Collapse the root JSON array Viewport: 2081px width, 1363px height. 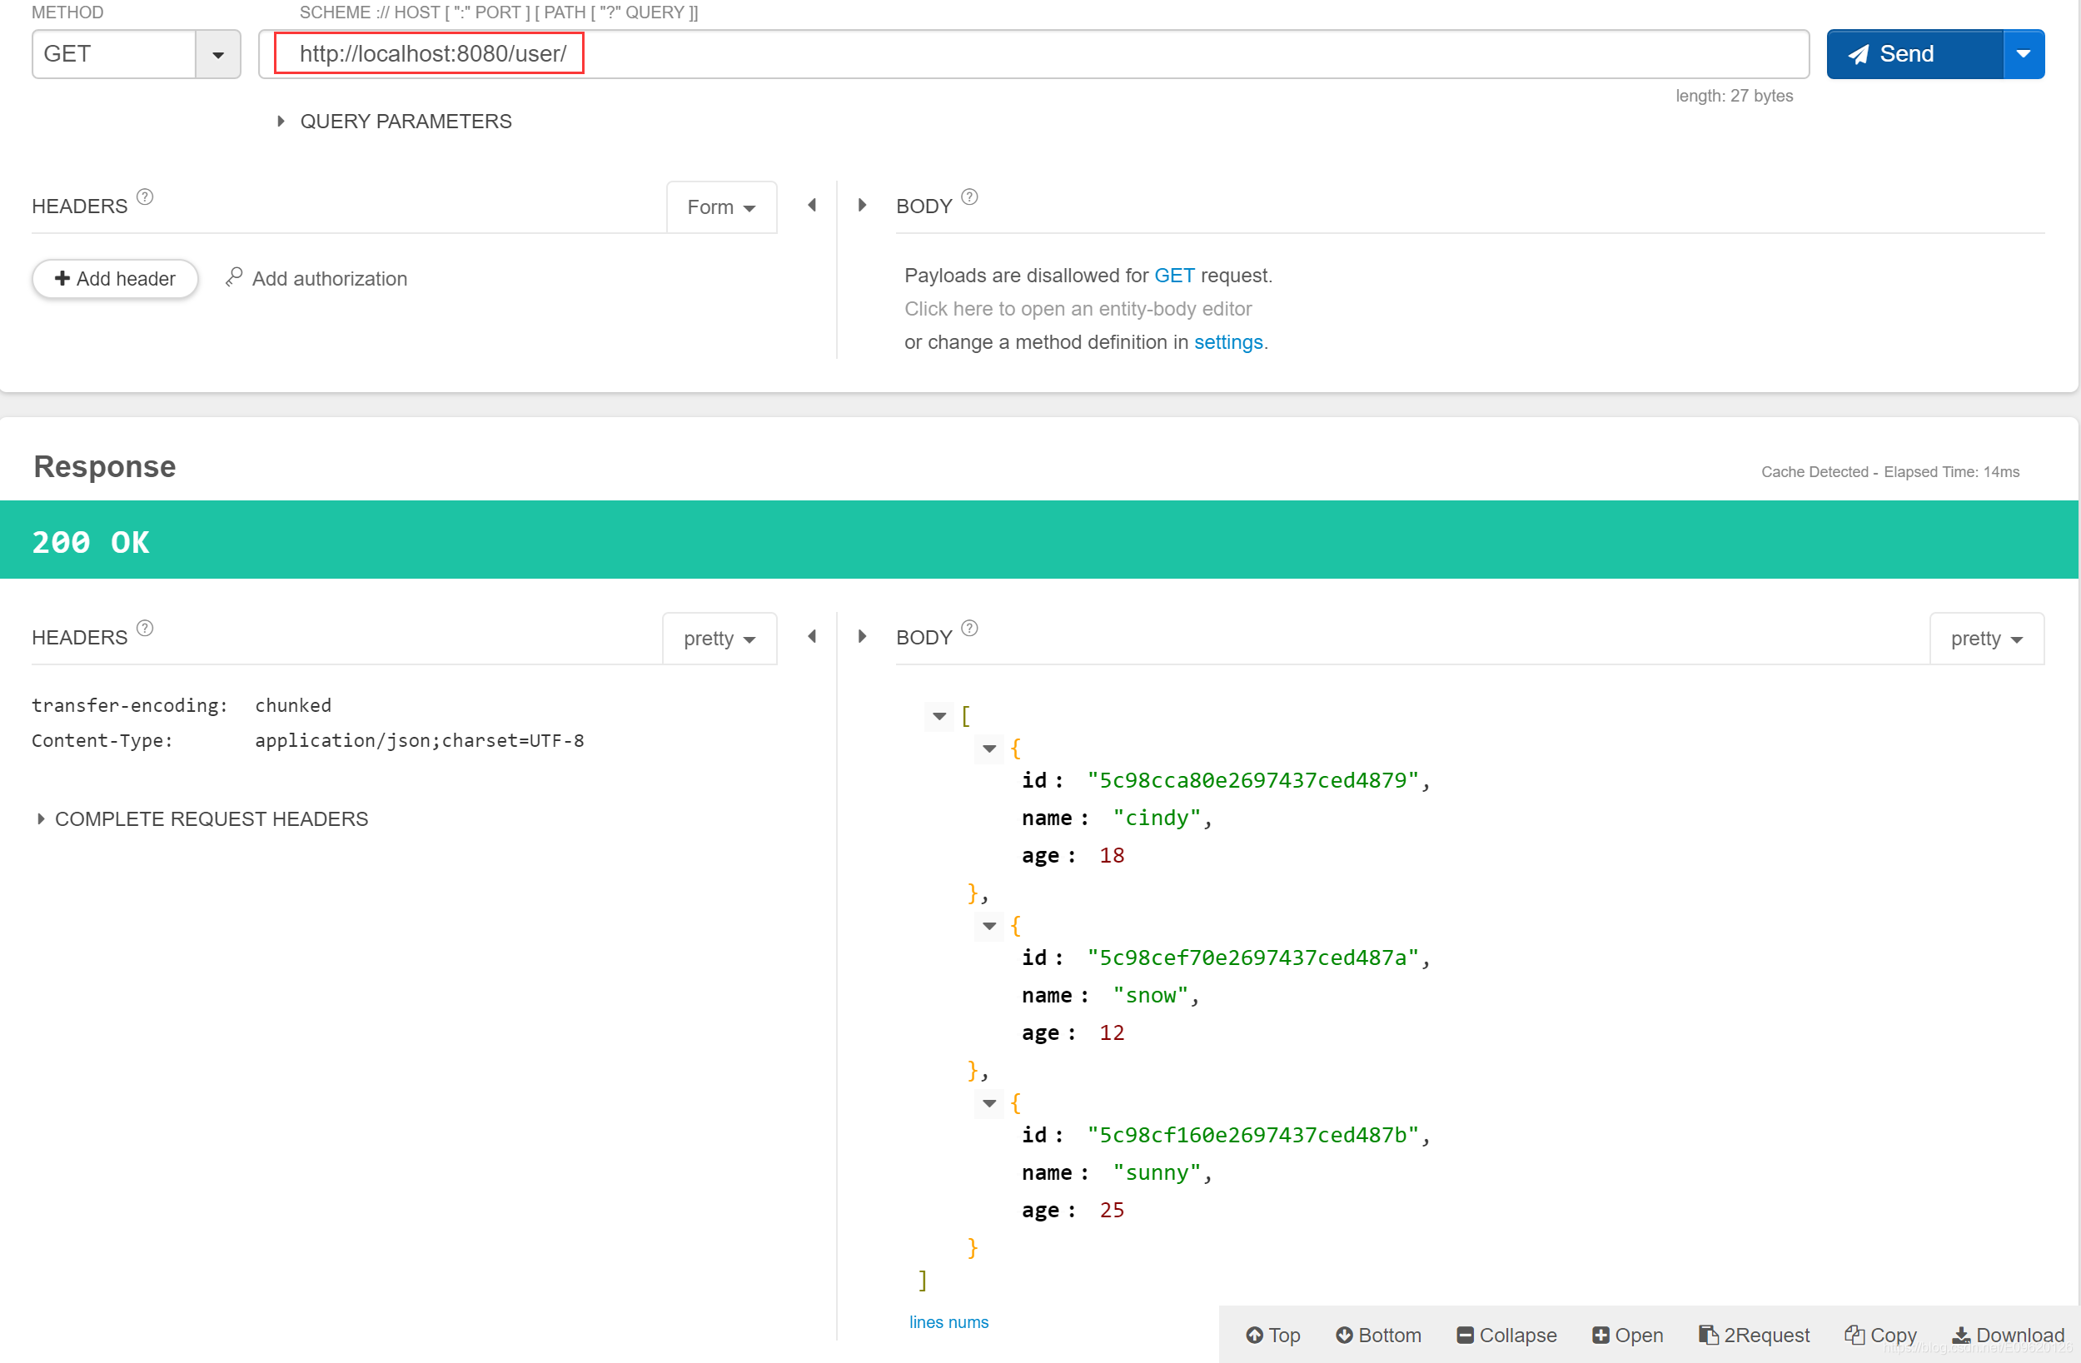939,717
